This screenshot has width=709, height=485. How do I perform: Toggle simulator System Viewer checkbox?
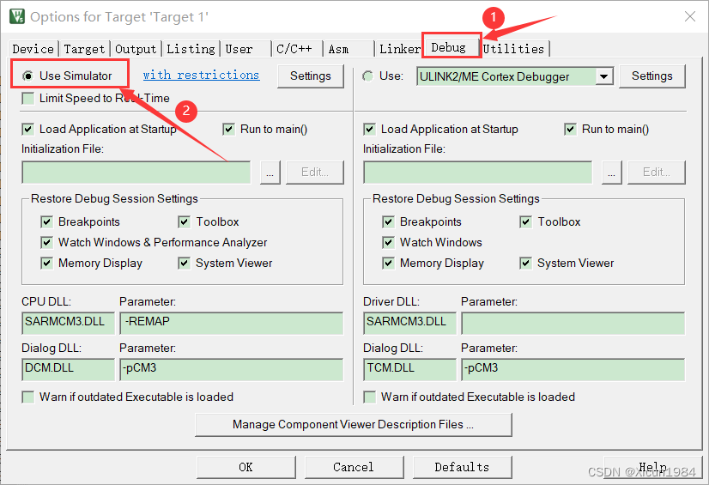(184, 263)
